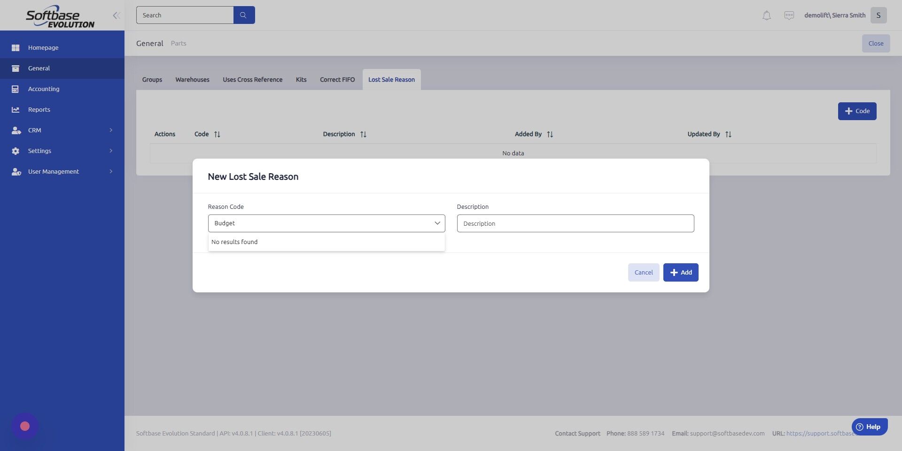Click the phone number 888 589 1734

(645, 433)
